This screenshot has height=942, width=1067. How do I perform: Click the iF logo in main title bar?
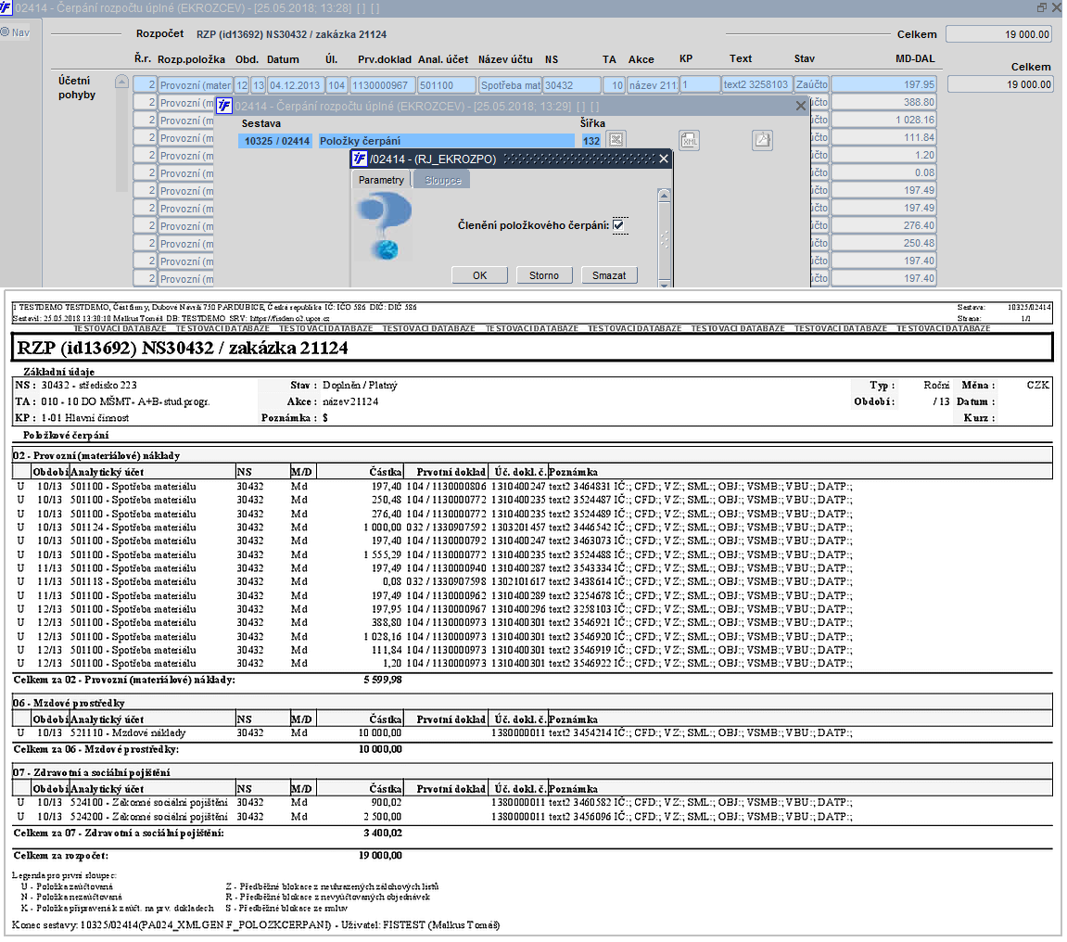6,7
